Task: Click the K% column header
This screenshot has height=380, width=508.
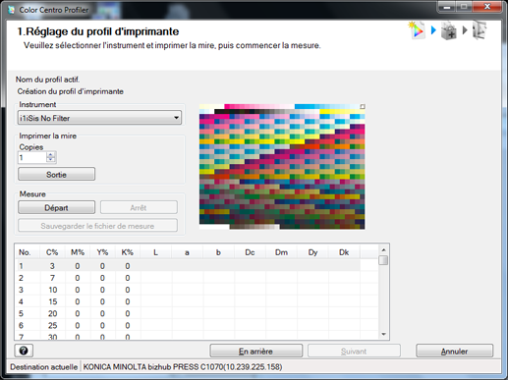Action: (128, 252)
